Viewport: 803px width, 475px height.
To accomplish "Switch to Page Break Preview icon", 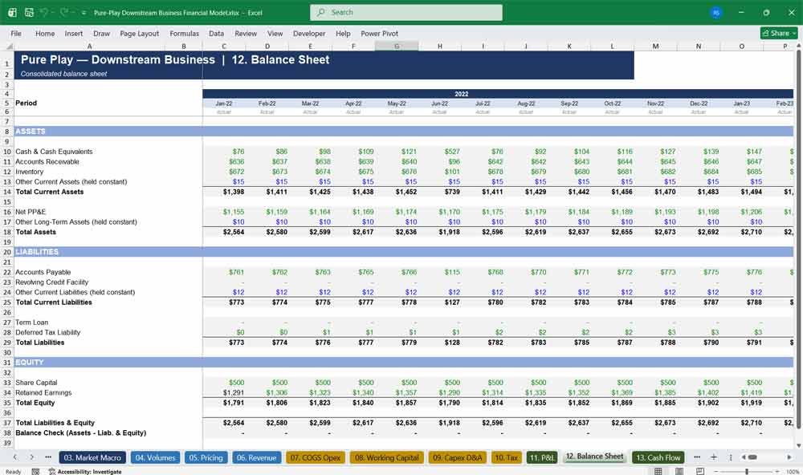I will 699,471.
